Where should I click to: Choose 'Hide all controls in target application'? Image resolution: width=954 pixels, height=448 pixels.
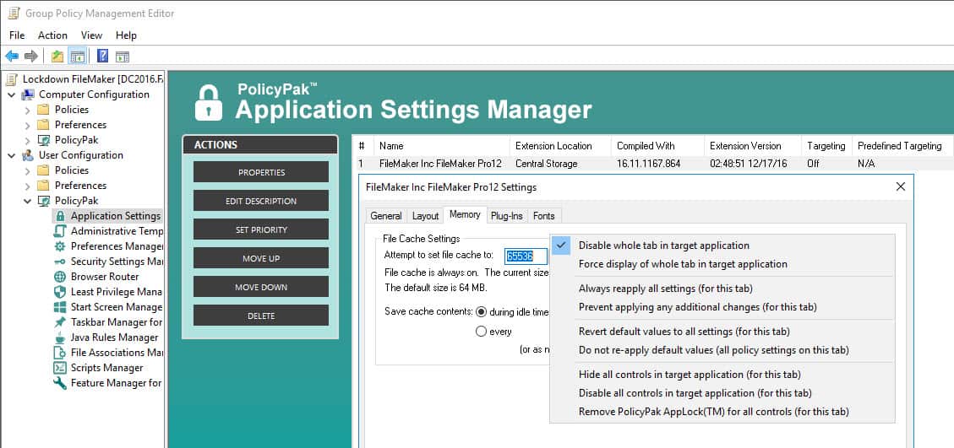click(x=722, y=375)
